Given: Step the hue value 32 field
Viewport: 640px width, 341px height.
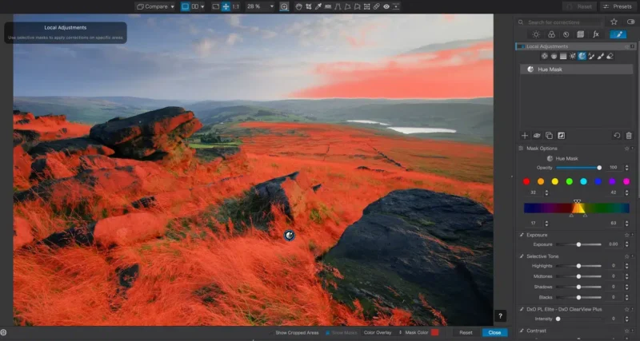Looking at the screenshot, I should (x=546, y=192).
